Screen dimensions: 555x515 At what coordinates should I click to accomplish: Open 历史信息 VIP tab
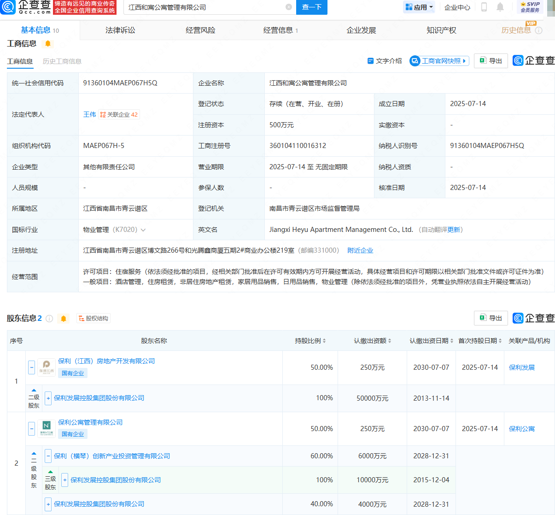(x=516, y=30)
